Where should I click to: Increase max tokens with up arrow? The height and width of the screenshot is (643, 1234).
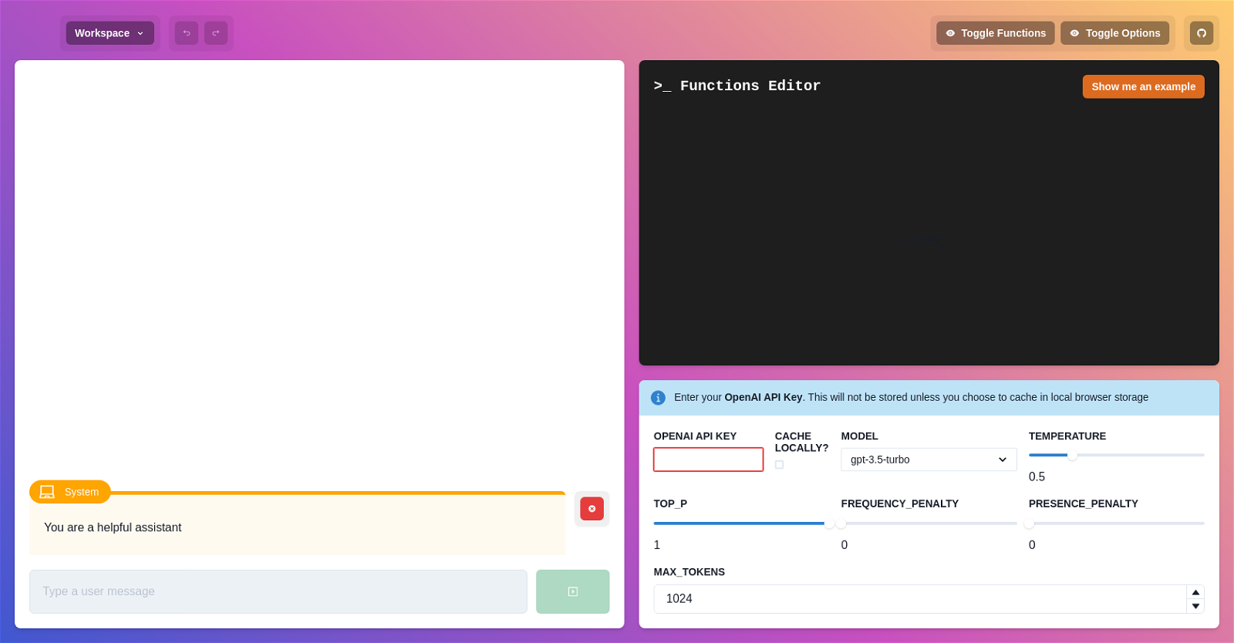[1195, 592]
